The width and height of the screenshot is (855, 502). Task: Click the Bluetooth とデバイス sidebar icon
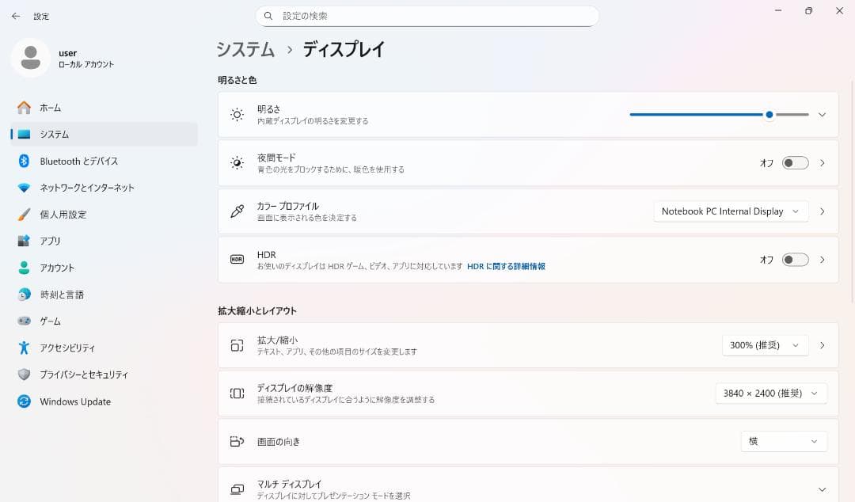point(25,161)
